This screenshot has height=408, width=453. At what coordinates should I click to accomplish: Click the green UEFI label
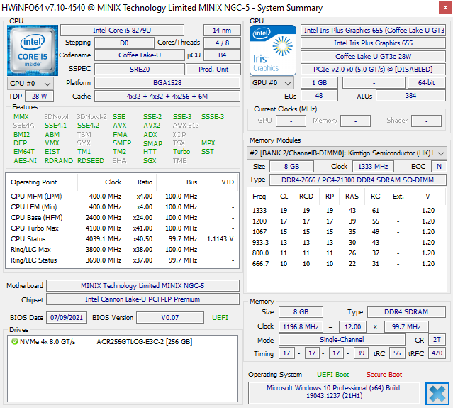tap(220, 317)
